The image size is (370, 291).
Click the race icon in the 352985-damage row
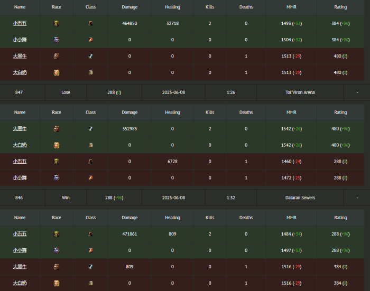click(57, 128)
